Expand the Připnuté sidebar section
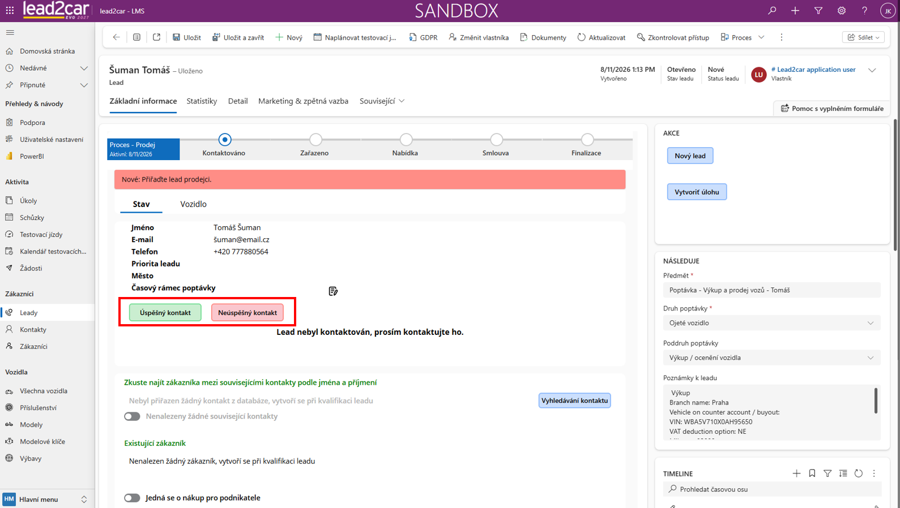The height and width of the screenshot is (508, 900). pos(84,85)
